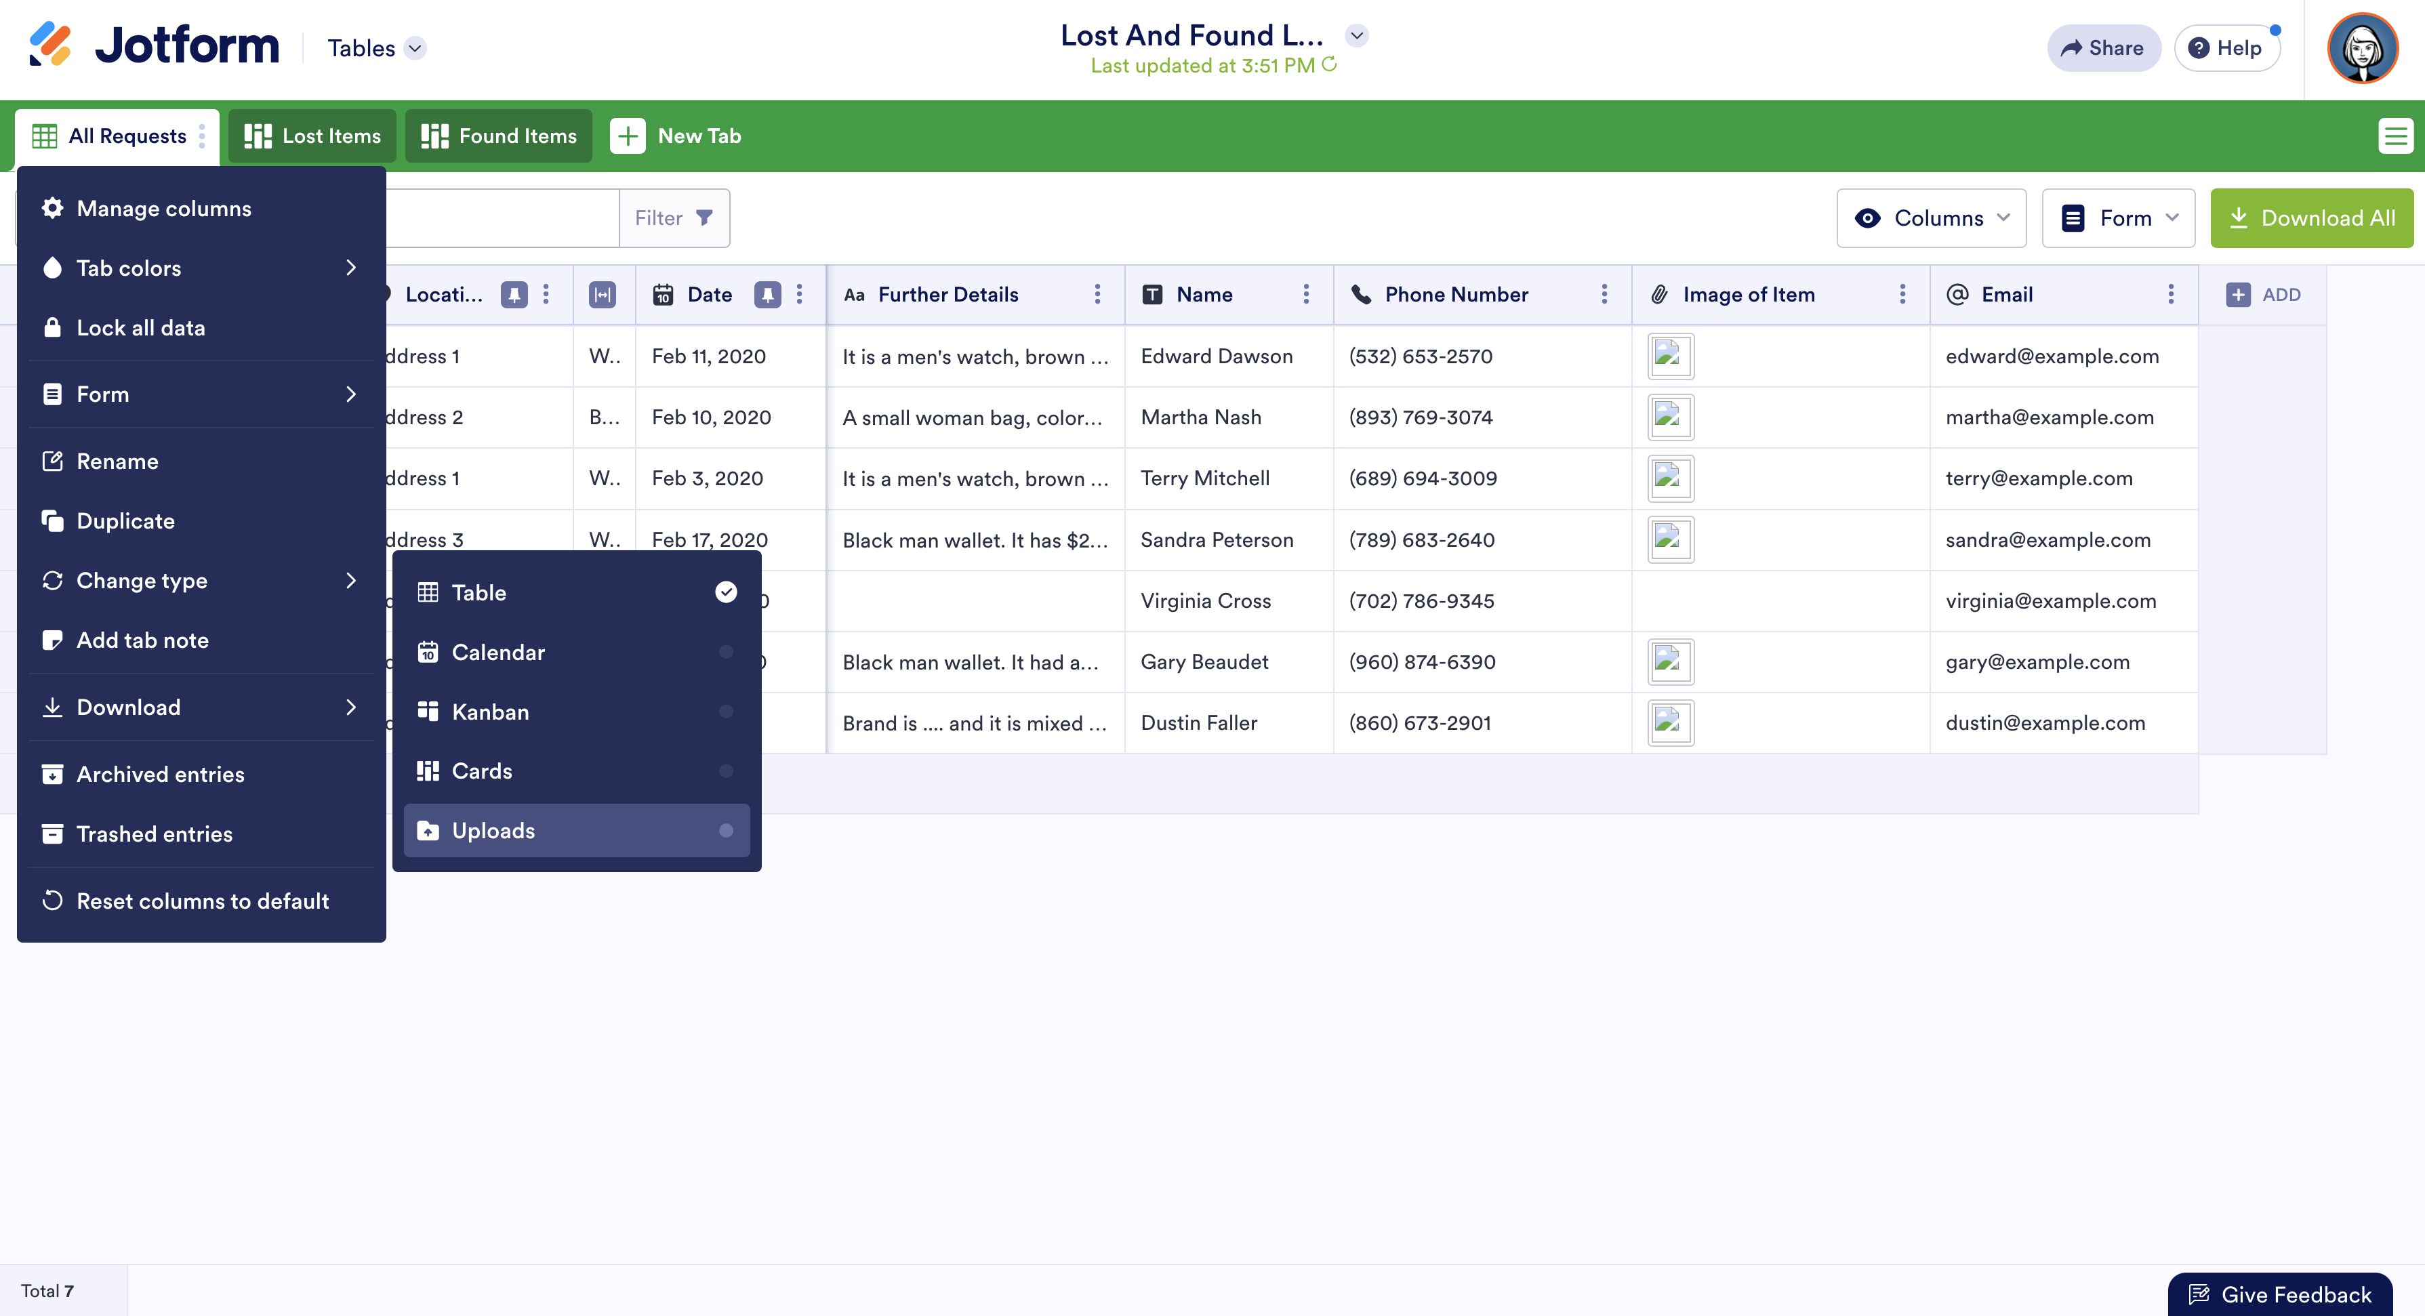Image resolution: width=2425 pixels, height=1316 pixels.
Task: Switch to the Found Items tab
Action: (x=498, y=136)
